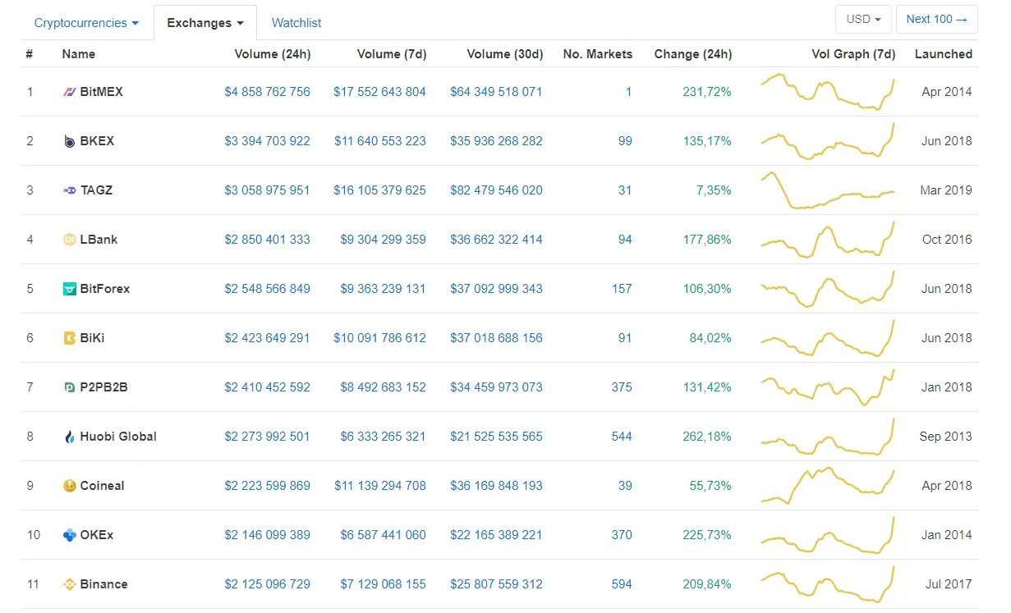Open the BiKi exchange name link
The width and height of the screenshot is (1011, 613).
tap(93, 338)
